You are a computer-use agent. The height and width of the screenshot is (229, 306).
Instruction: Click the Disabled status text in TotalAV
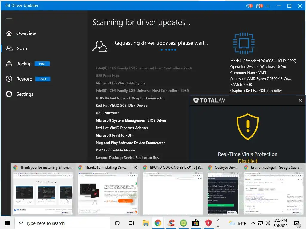pos(248,161)
